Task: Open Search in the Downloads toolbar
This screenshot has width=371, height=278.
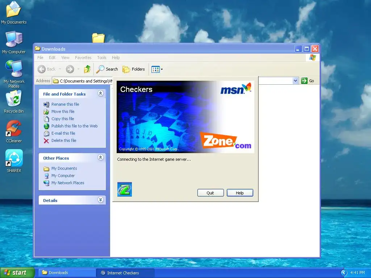Action: pos(107,69)
